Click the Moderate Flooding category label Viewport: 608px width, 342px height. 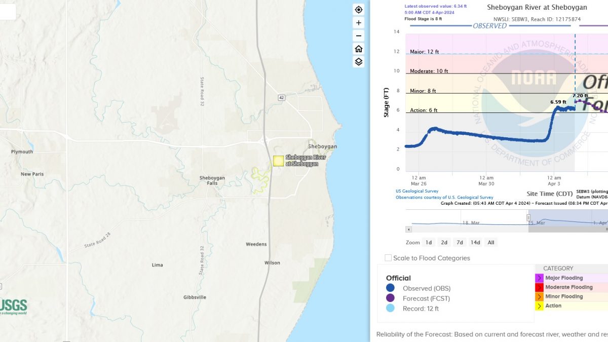(x=569, y=287)
